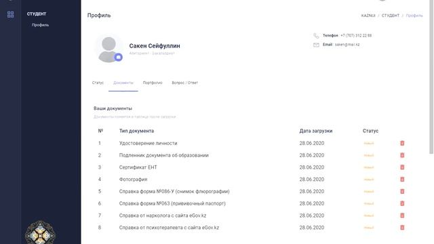Delete the Справка от психотерапевта document
This screenshot has width=434, height=244.
402,228
